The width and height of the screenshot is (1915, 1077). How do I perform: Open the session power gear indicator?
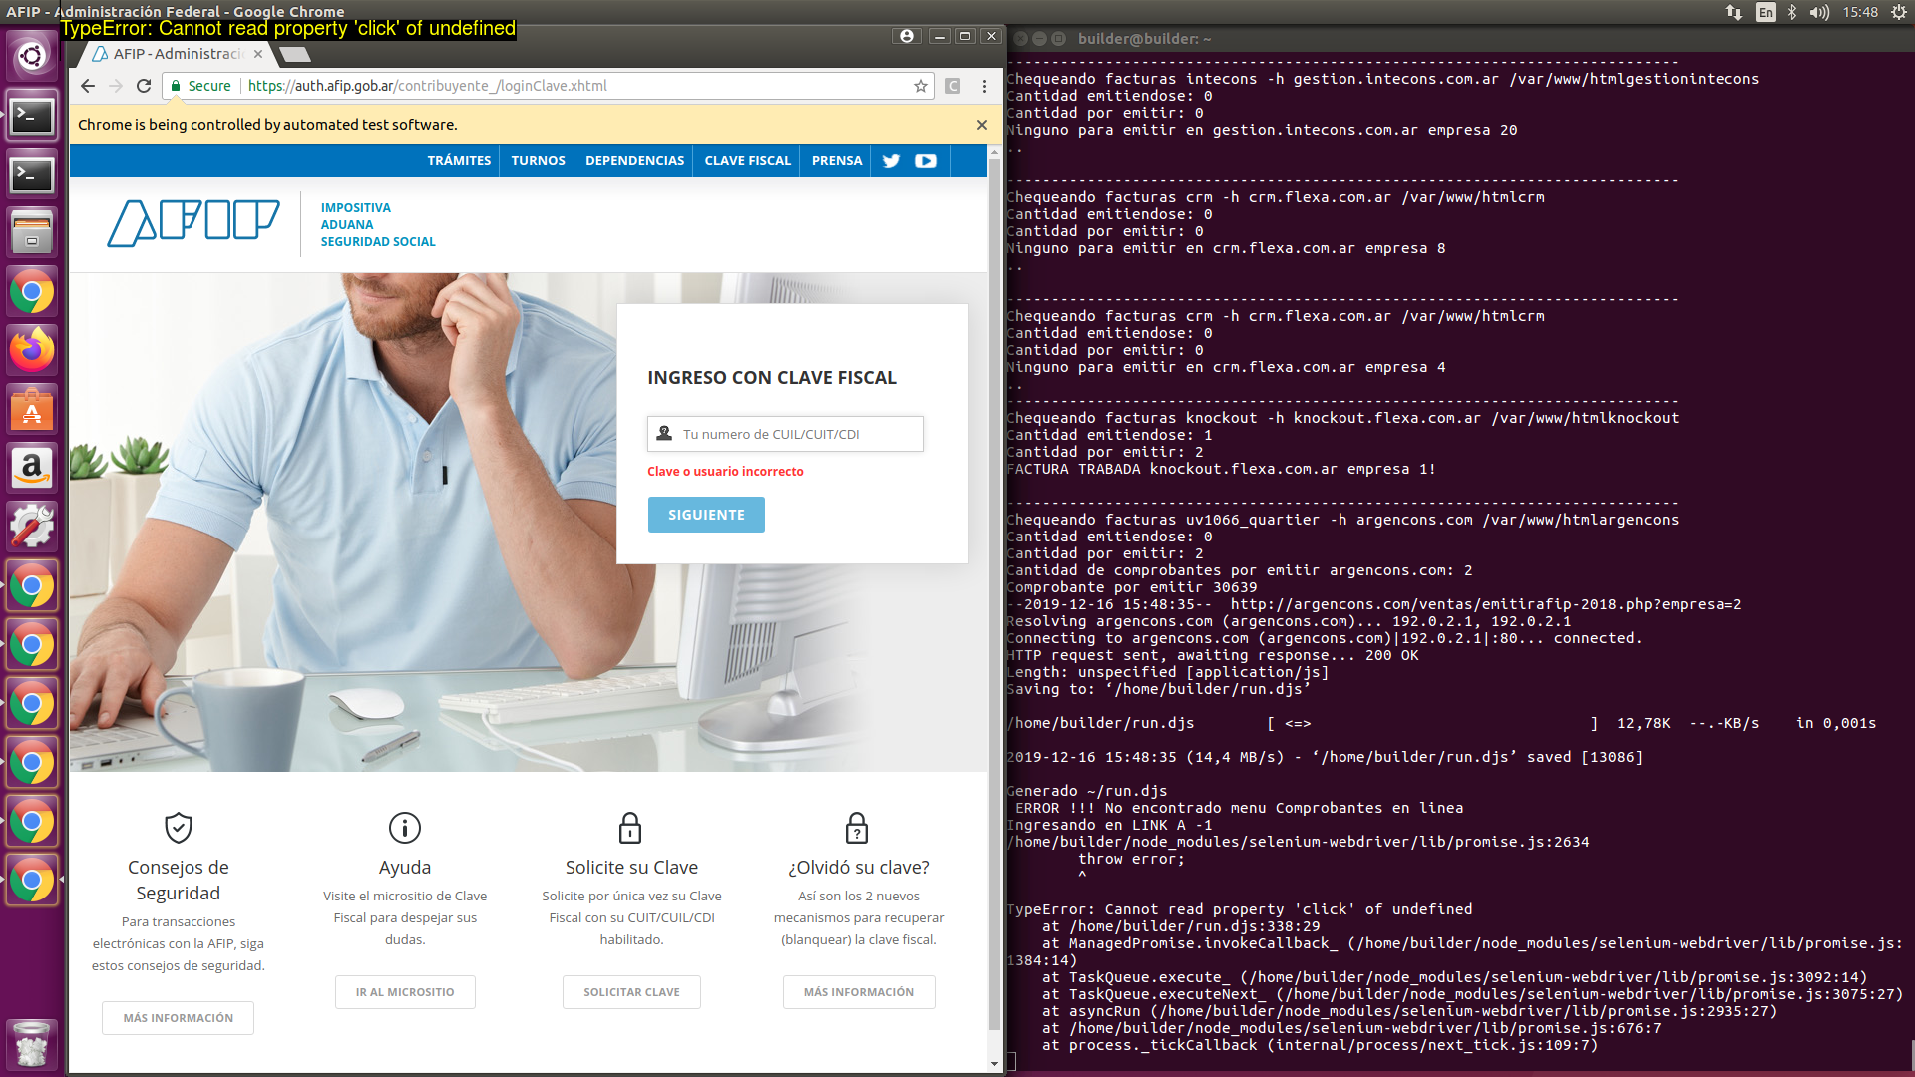(x=1899, y=12)
